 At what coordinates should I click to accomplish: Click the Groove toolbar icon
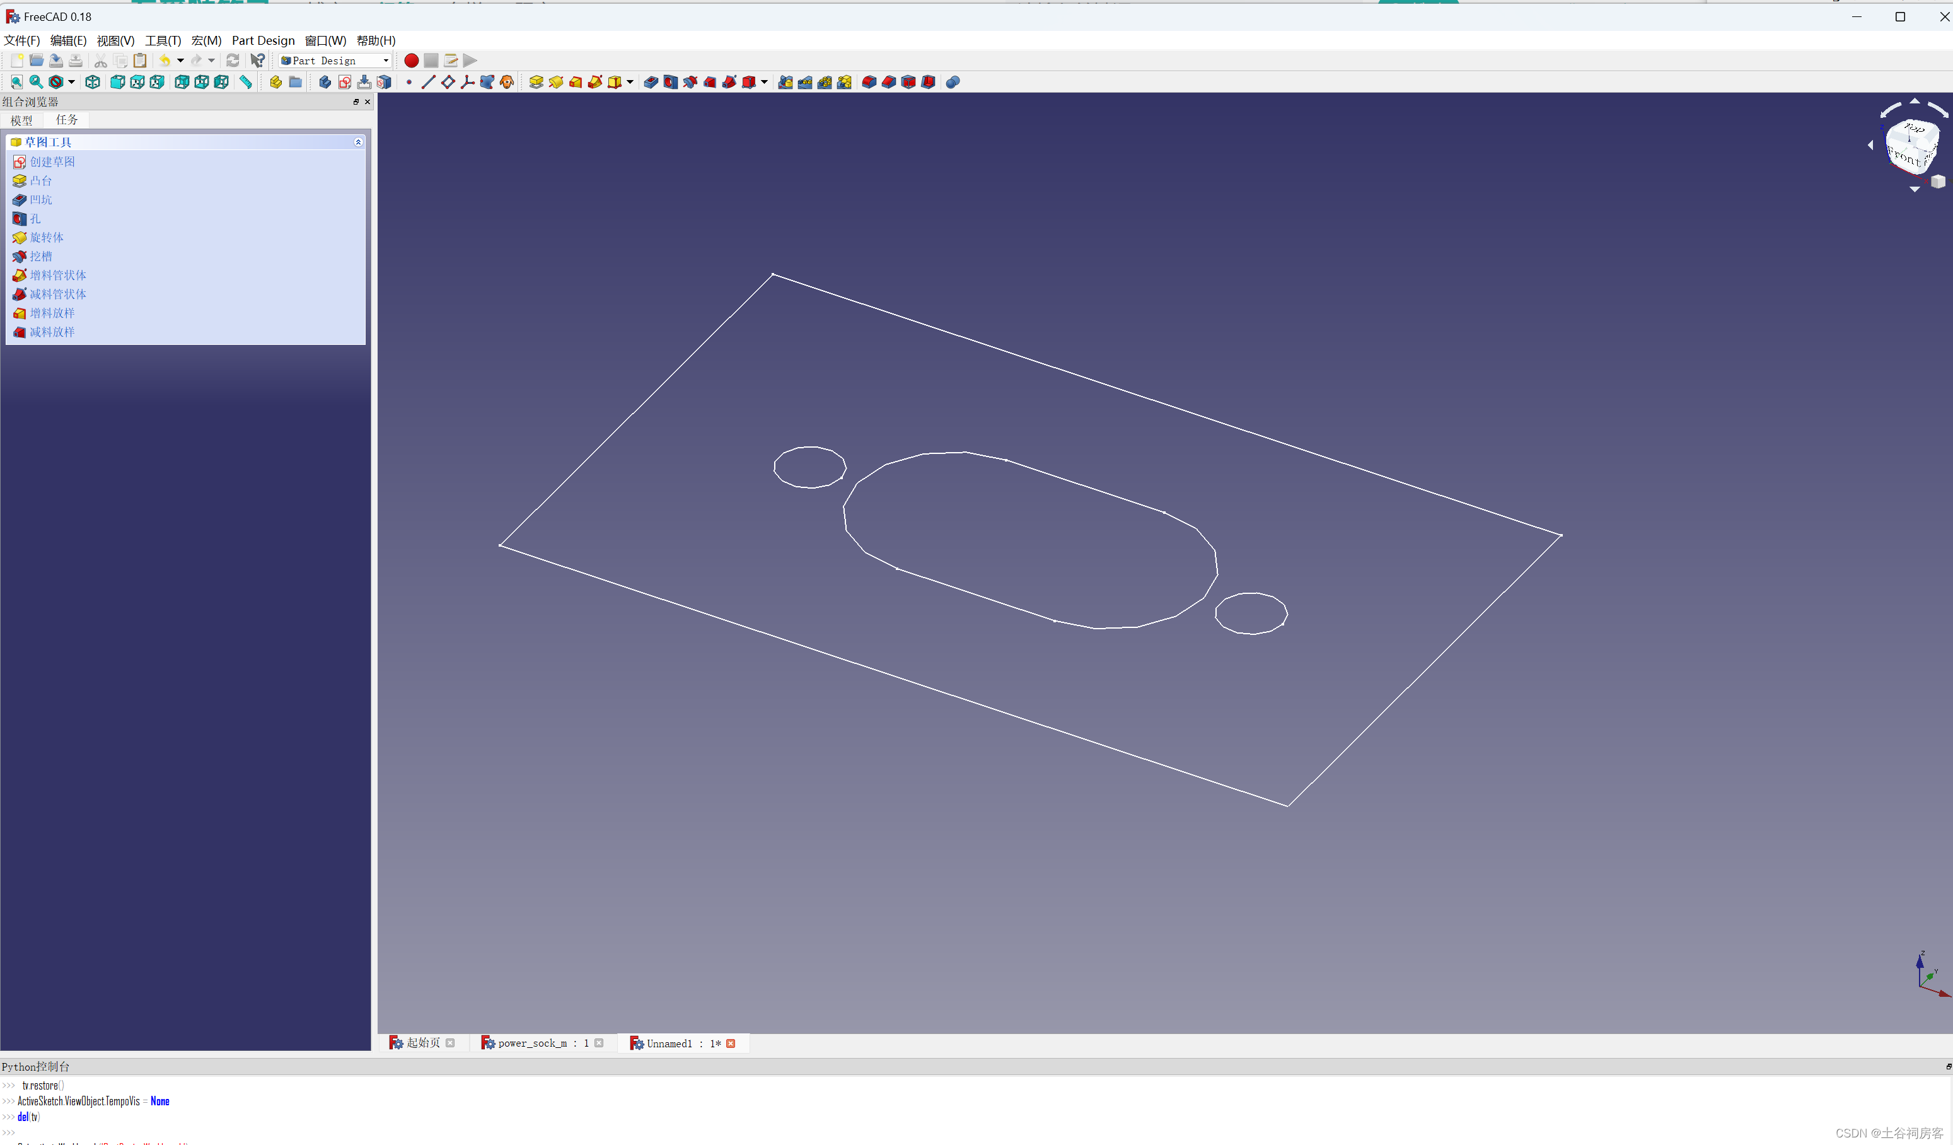[690, 82]
